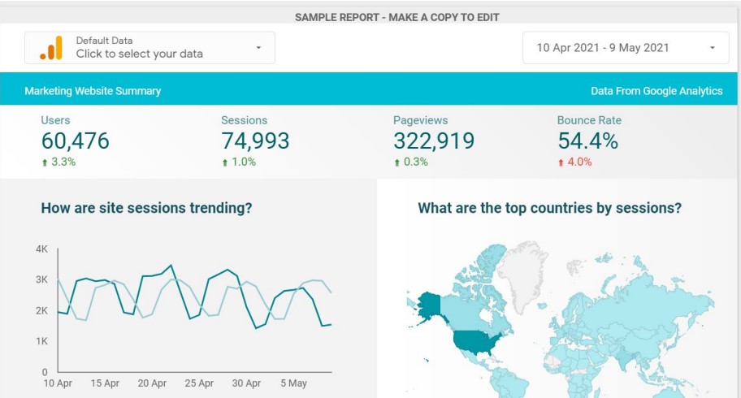Expand the date range dropdown arrow

point(713,48)
